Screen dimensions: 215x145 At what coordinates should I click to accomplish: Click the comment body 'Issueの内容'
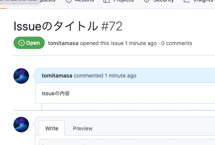pos(56,93)
